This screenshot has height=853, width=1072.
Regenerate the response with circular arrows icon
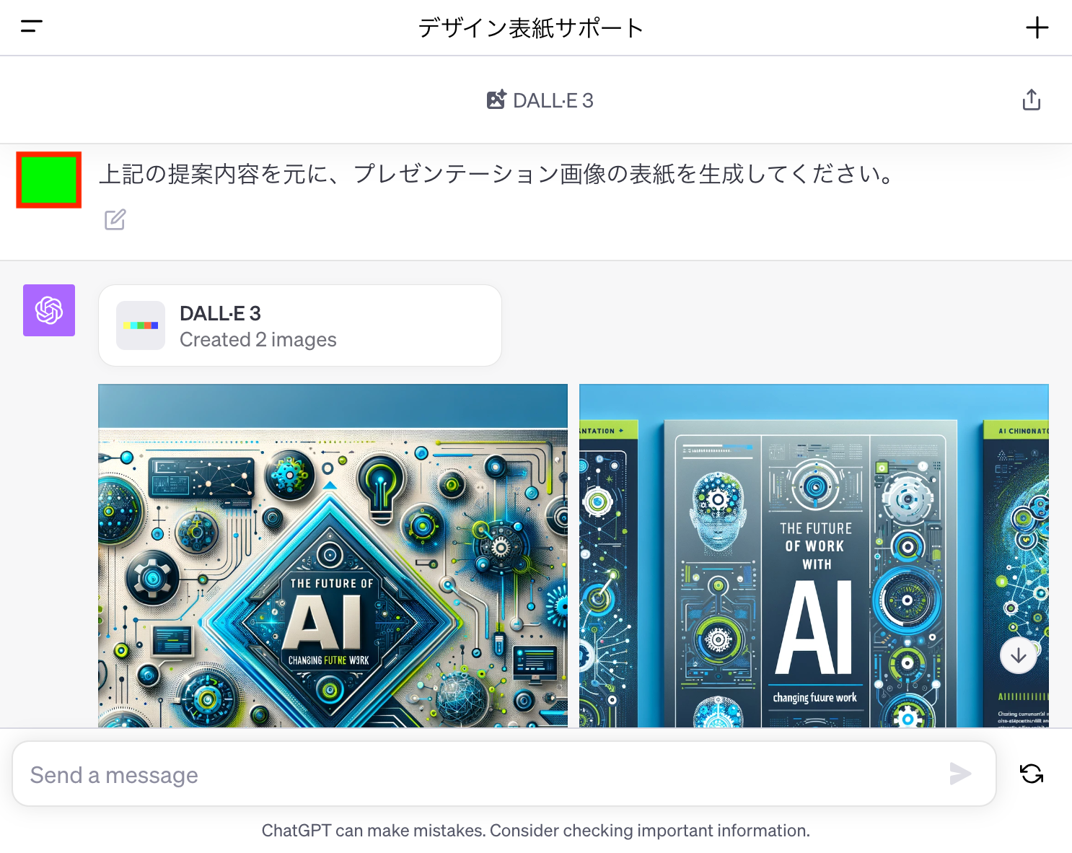(x=1031, y=774)
